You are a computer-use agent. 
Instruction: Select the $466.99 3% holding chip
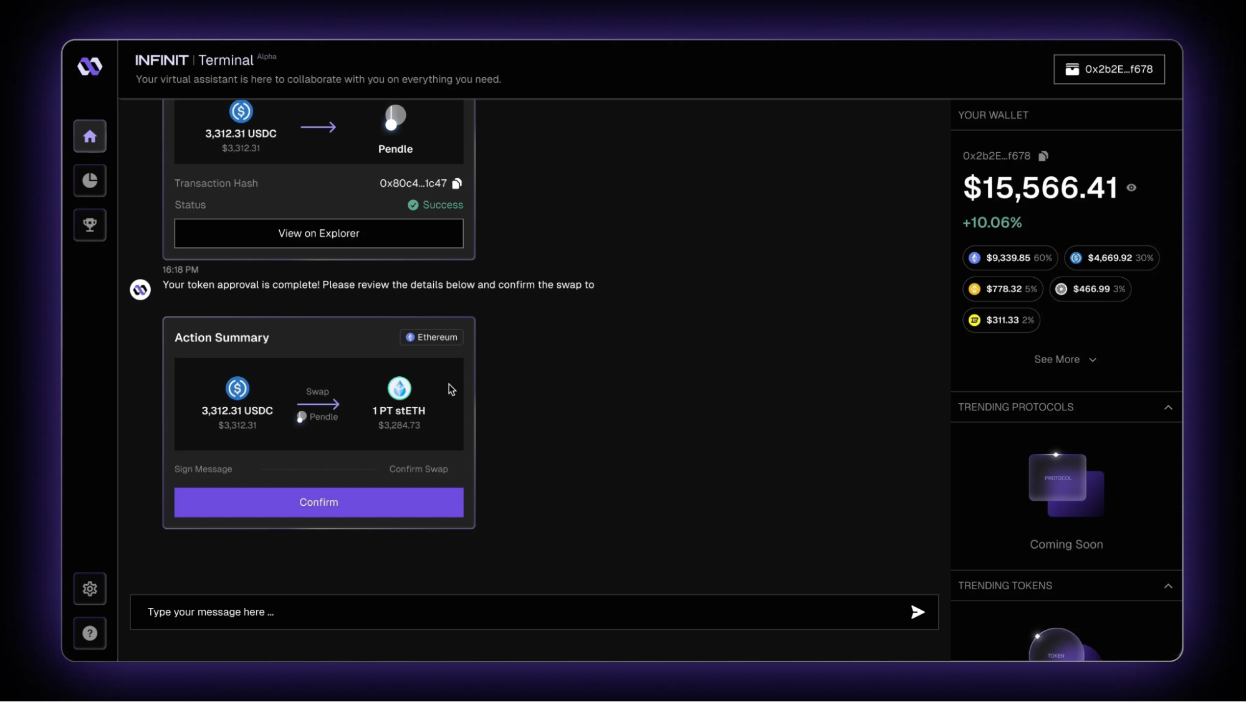[x=1090, y=289]
